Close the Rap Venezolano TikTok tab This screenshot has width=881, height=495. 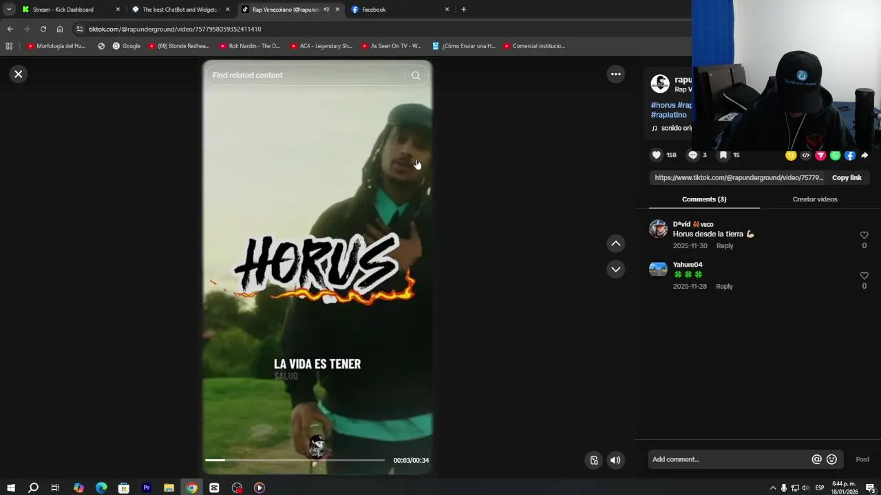tap(337, 10)
